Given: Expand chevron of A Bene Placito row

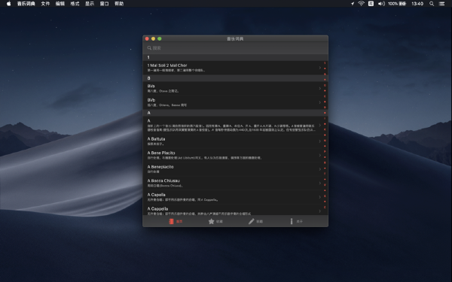Looking at the screenshot, I should (x=319, y=155).
